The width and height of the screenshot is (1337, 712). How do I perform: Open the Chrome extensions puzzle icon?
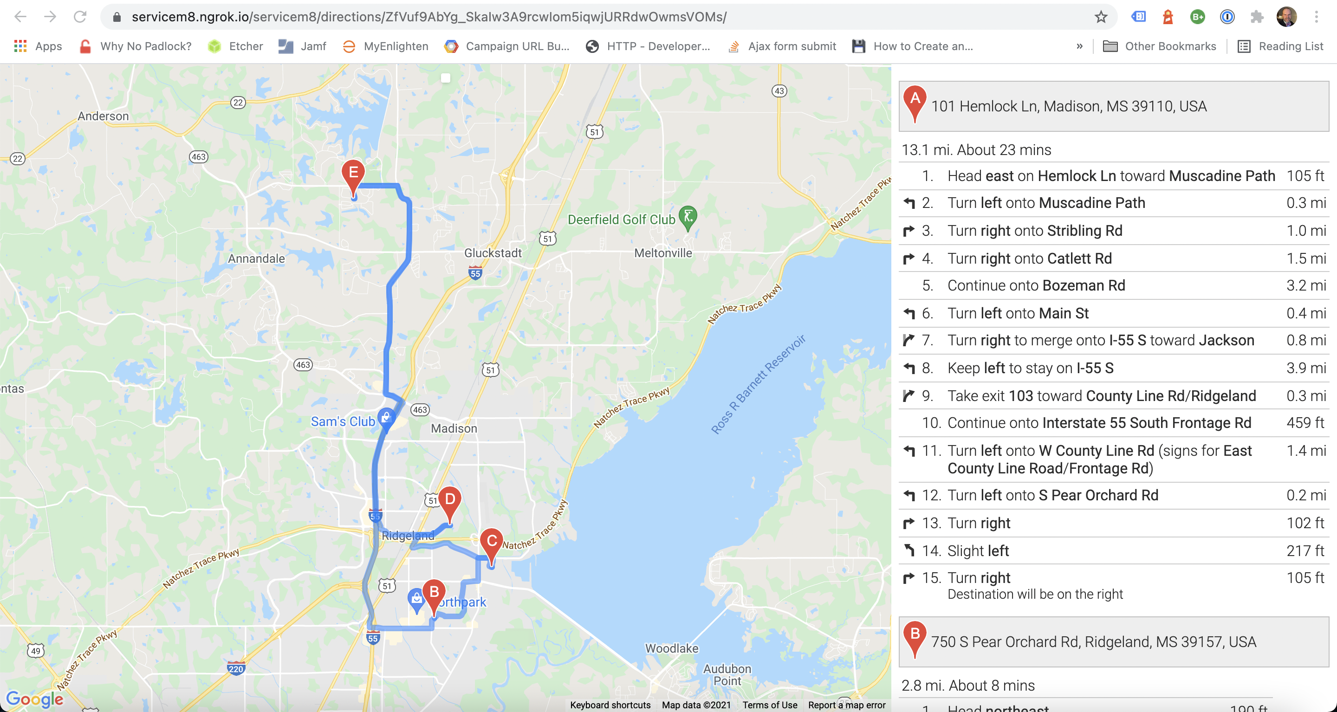point(1257,17)
